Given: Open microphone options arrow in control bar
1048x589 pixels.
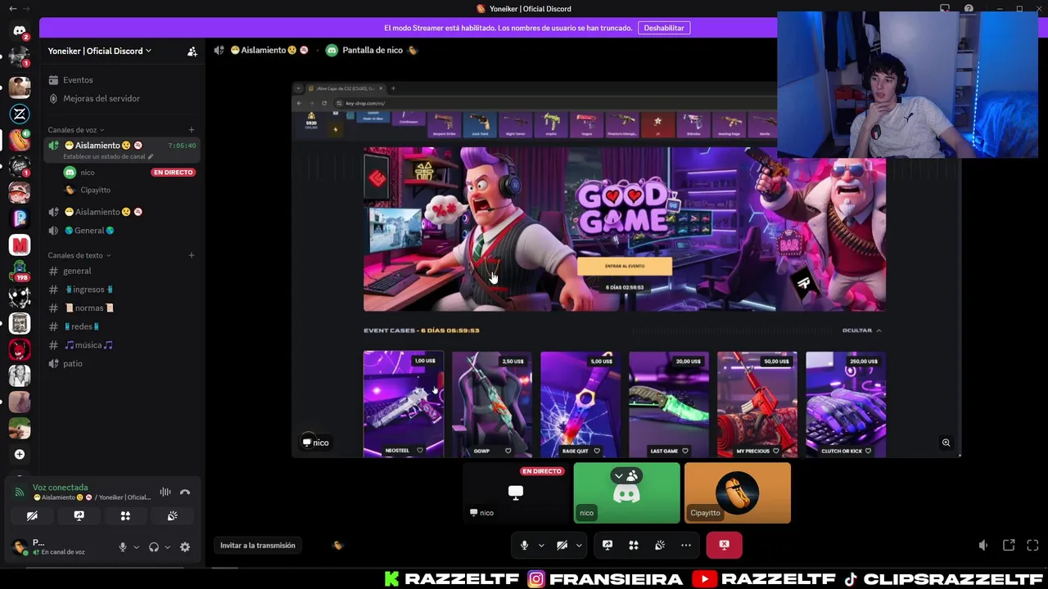Looking at the screenshot, I should (x=540, y=546).
